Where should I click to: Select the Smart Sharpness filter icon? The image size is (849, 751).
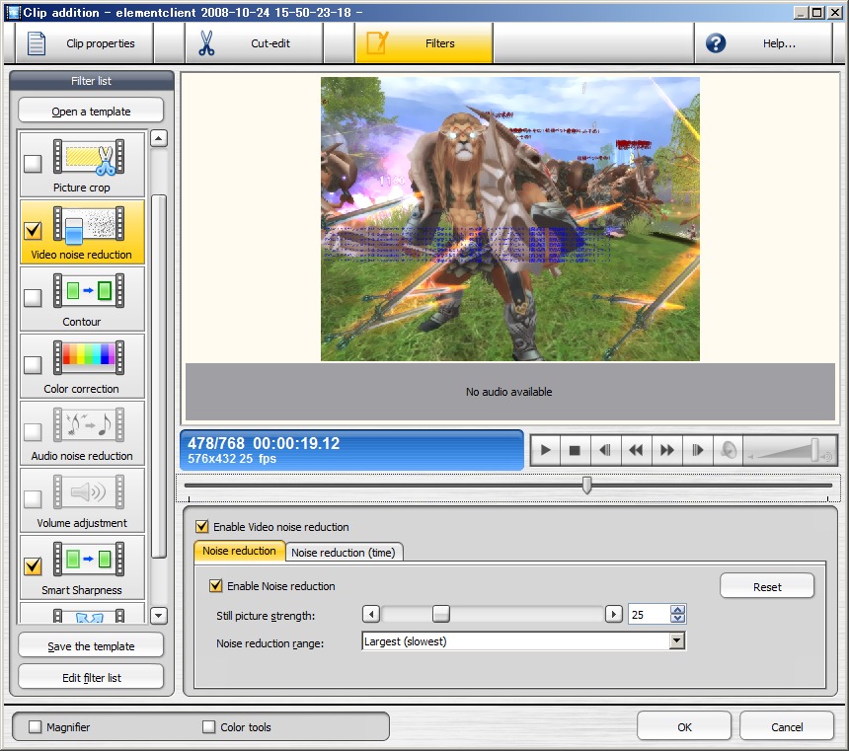point(89,561)
